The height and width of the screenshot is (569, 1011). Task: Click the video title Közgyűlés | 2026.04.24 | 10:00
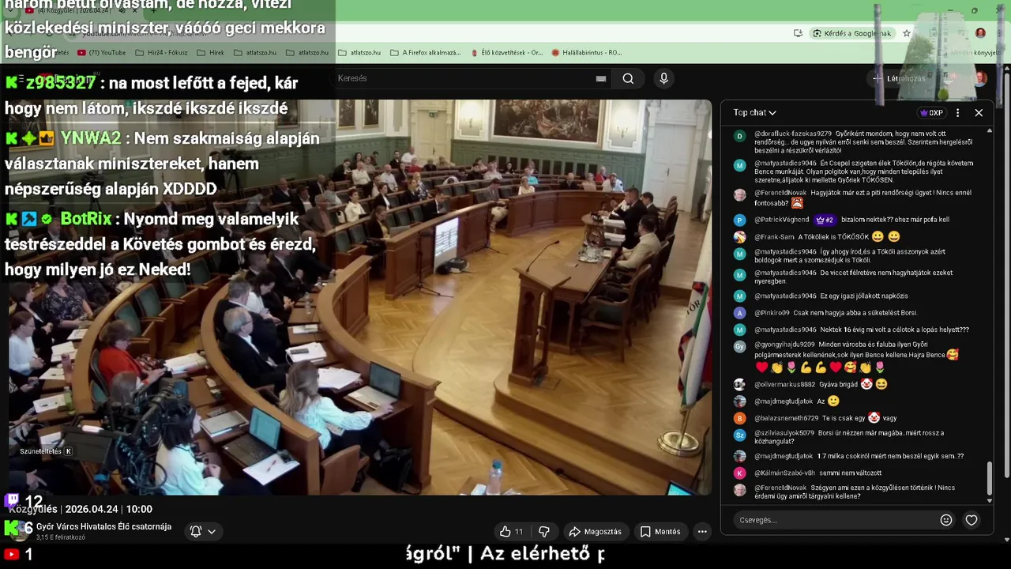(80, 509)
